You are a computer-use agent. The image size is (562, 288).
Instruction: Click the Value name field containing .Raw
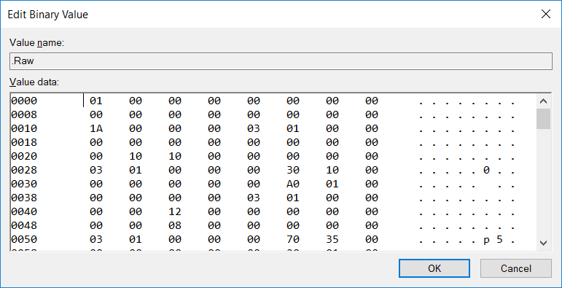tap(281, 61)
